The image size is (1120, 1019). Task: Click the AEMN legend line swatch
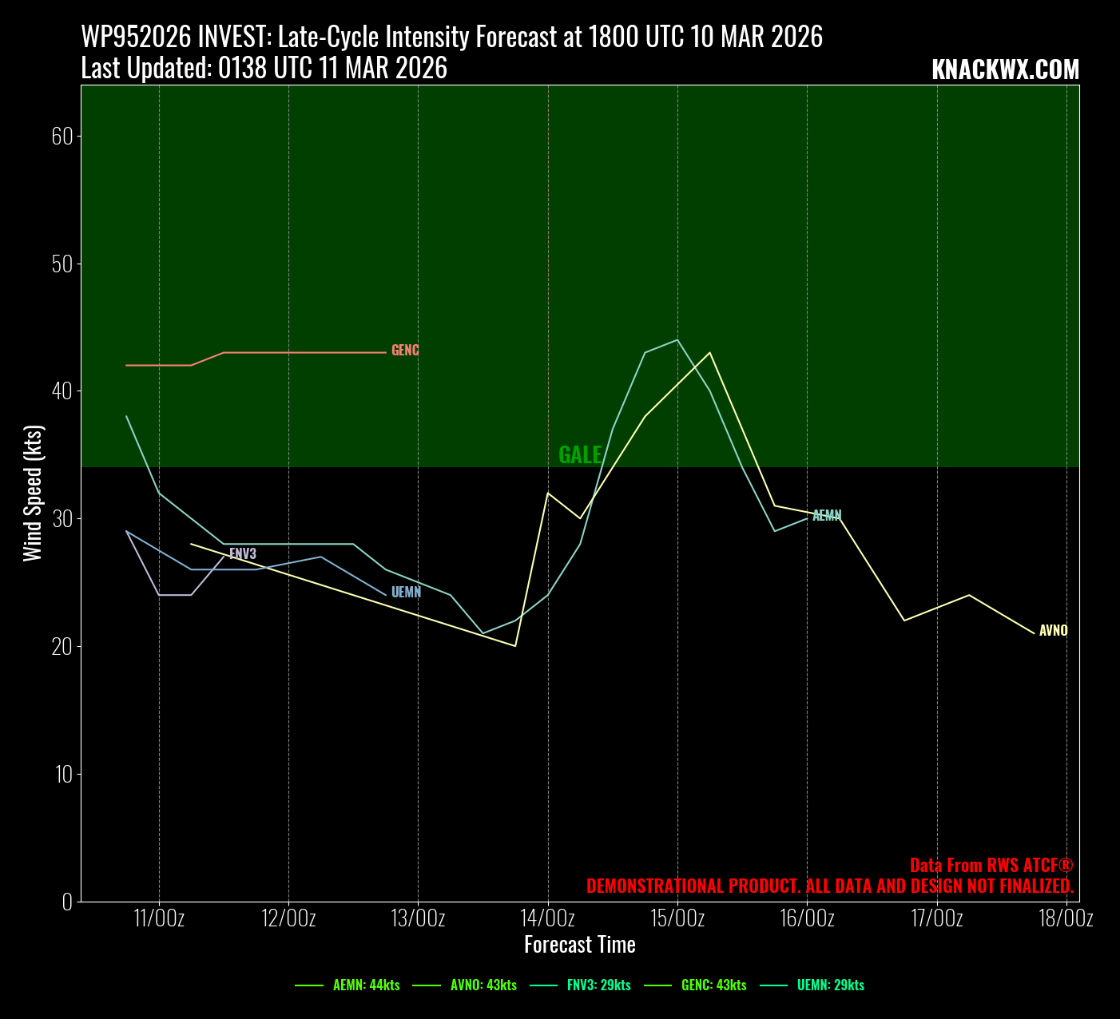308,985
